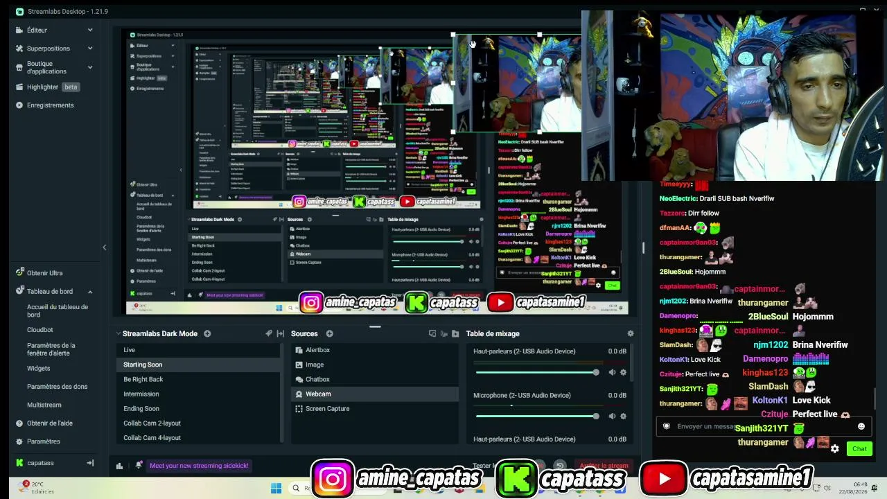Screen dimensions: 887x499
Task: Select the Collab Cam 4-layout scene
Action: (197, 438)
